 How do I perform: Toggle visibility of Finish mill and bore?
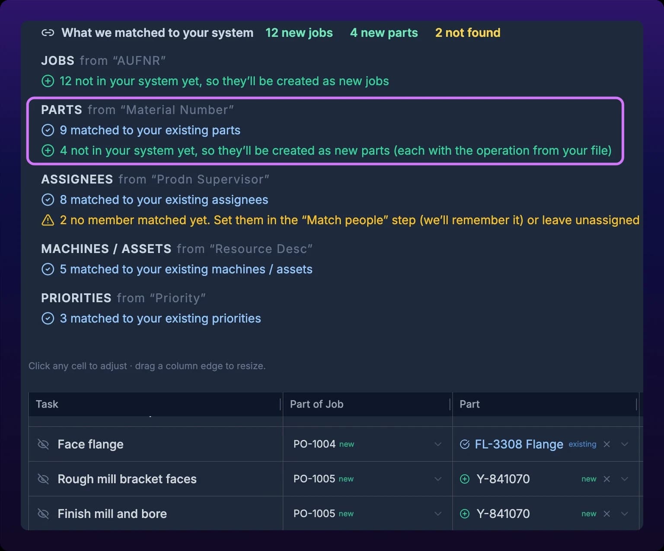tap(43, 513)
